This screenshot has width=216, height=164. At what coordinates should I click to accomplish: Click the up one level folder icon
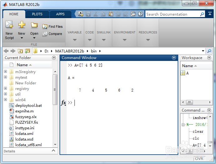pyautogui.click(x=20, y=51)
